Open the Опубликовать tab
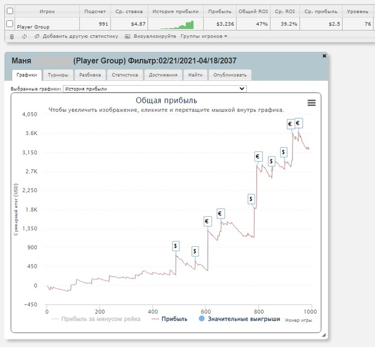375x347 pixels. pos(230,75)
